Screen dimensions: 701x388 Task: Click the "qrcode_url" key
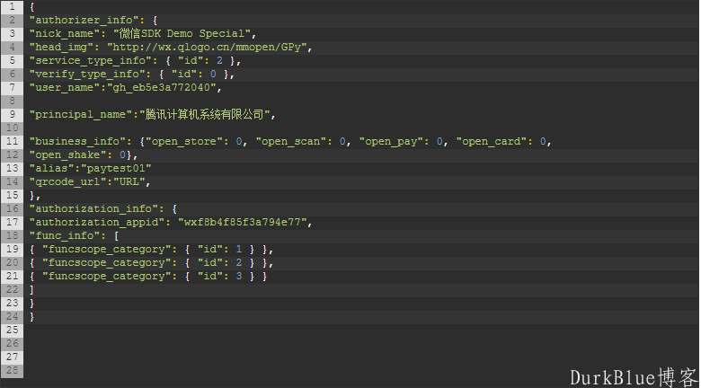click(68, 181)
